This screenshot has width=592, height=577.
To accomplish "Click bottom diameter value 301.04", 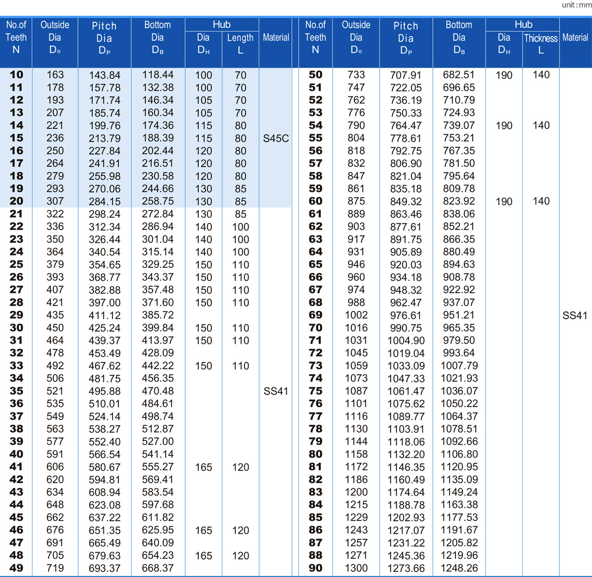I will [158, 239].
